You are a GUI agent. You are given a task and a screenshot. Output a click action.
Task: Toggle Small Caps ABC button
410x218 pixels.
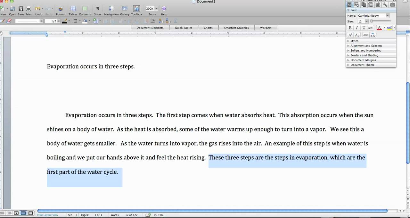point(366,35)
